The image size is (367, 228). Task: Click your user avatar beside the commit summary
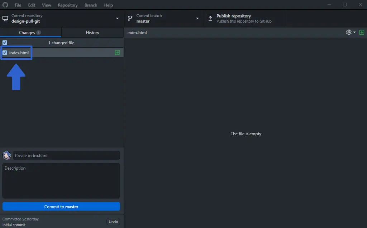point(6,155)
